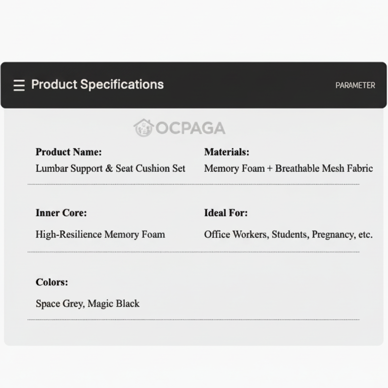Click Breathable Mesh Fabric in Materials
The height and width of the screenshot is (388, 388).
click(x=324, y=169)
